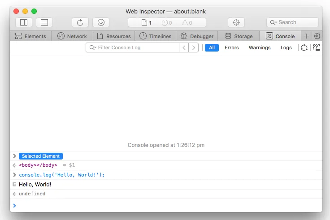Add a new tab with plus icon
Image resolution: width=330 pixels, height=220 pixels.
(x=306, y=36)
